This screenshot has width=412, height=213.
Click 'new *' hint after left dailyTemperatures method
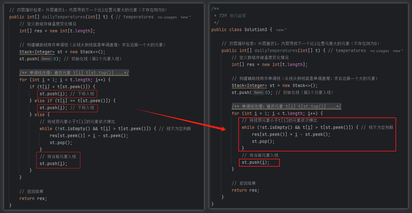(x=186, y=17)
